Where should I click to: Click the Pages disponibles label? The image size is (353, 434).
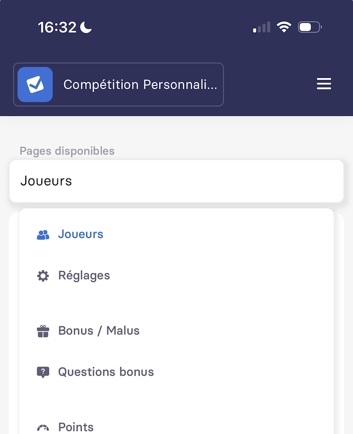pos(67,151)
